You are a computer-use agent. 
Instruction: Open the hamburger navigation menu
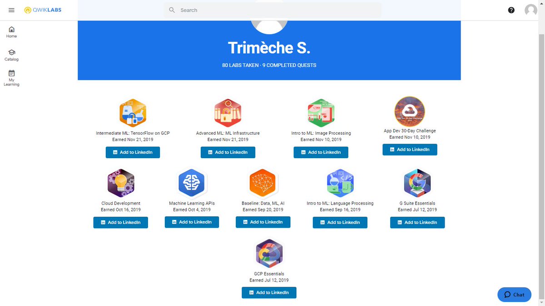point(11,10)
